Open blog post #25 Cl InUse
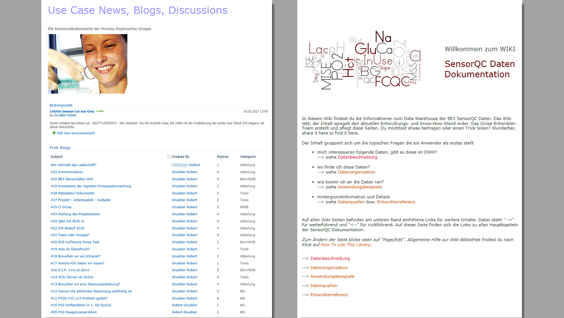This screenshot has width=564, height=318. coord(61,207)
